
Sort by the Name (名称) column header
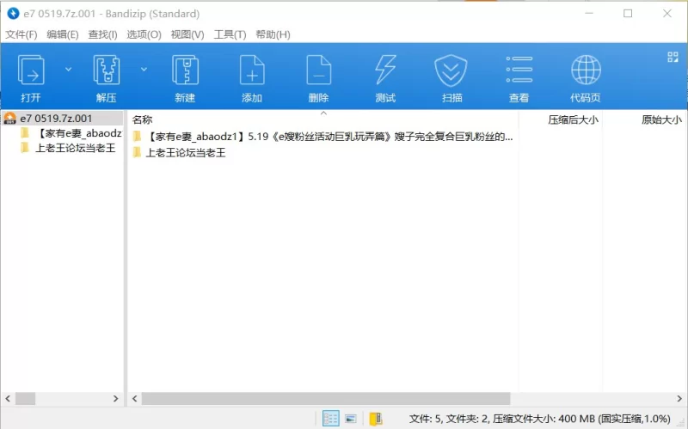142,120
